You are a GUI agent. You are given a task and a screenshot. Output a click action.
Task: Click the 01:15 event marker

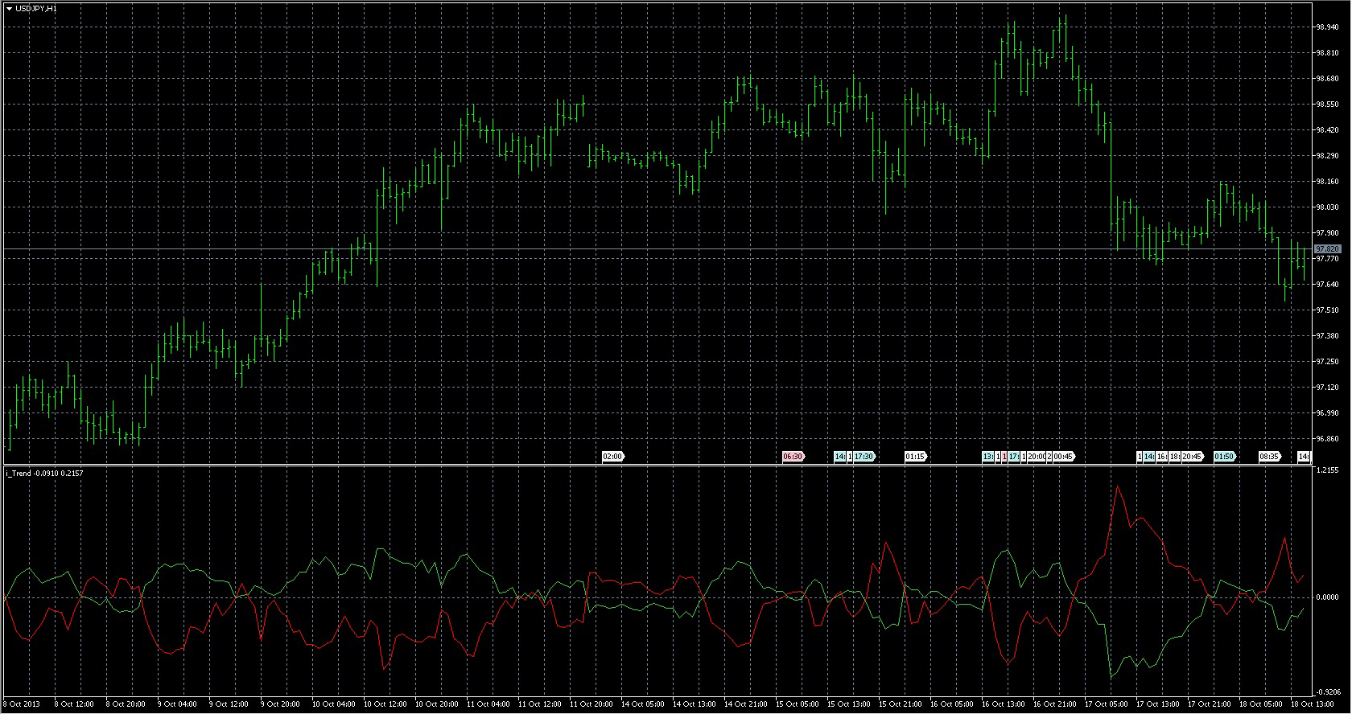click(915, 457)
